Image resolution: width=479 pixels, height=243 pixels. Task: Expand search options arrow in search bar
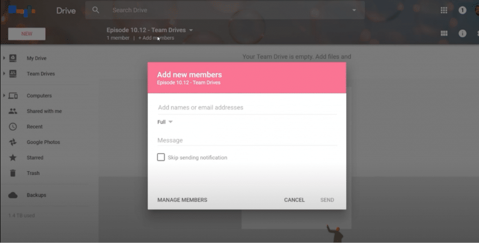(354, 10)
